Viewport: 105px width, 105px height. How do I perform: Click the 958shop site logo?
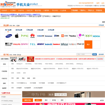(x=8, y=4)
